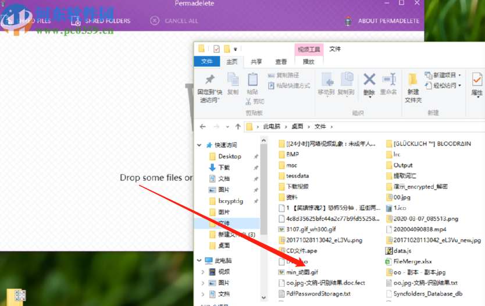Expand the Videos (视频) node under This PC

[202, 272]
